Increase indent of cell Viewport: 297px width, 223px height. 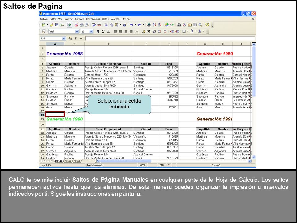177,32
